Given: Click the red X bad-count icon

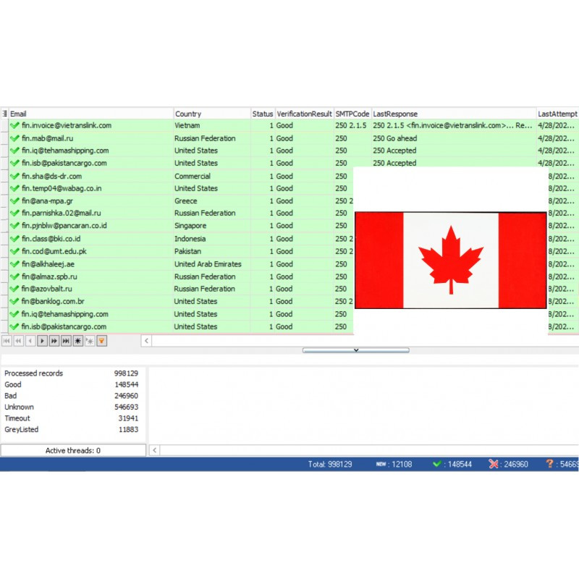Looking at the screenshot, I should [494, 464].
